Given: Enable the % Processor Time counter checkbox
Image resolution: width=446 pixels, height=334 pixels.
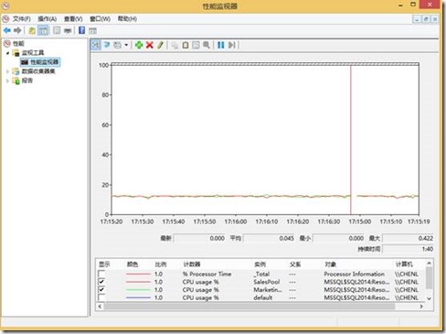Looking at the screenshot, I should pos(101,274).
